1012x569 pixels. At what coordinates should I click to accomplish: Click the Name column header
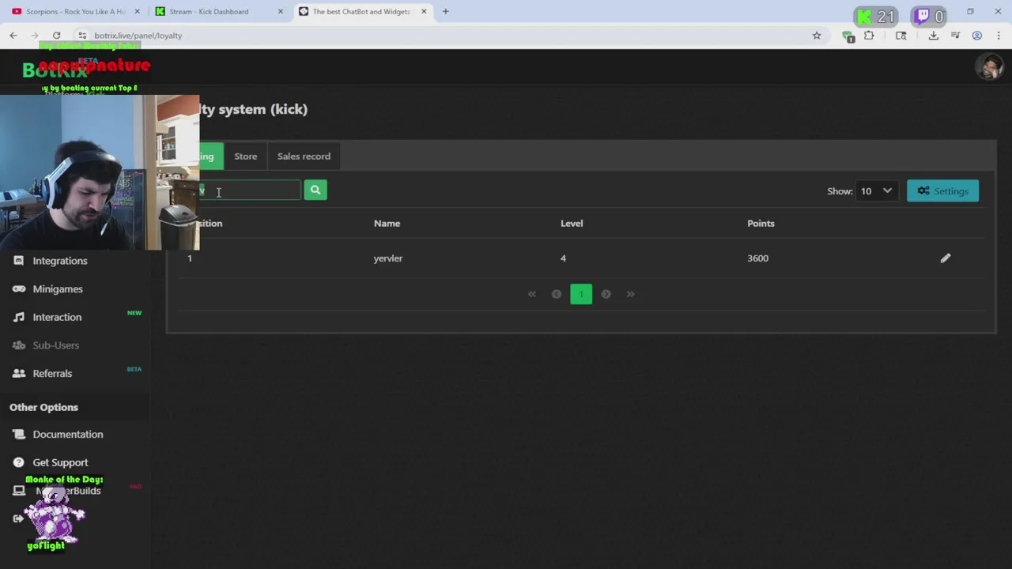tap(387, 224)
